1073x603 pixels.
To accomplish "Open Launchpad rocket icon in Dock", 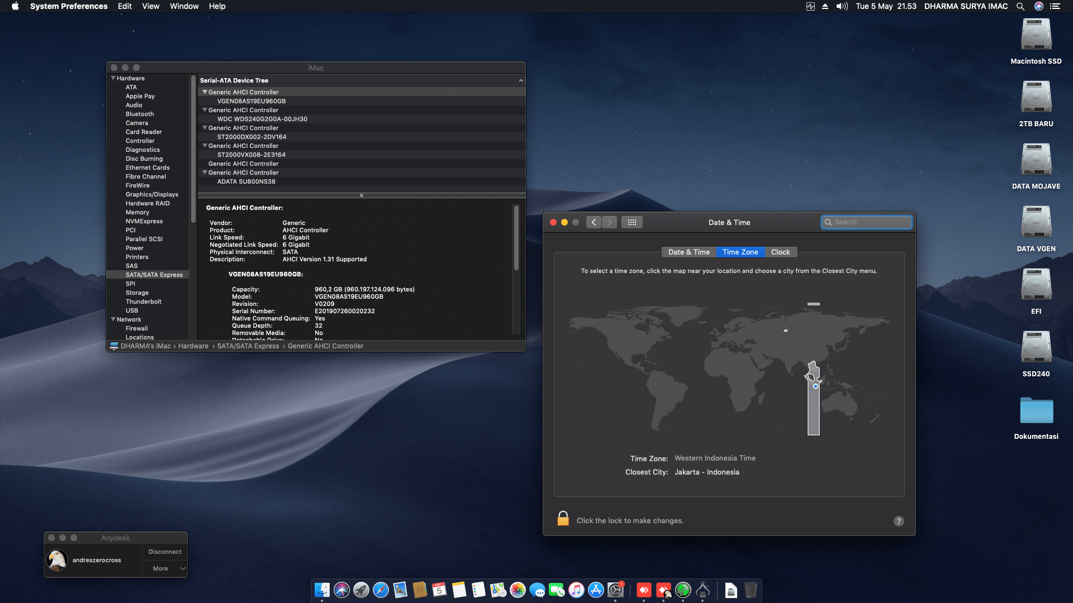I will [361, 590].
